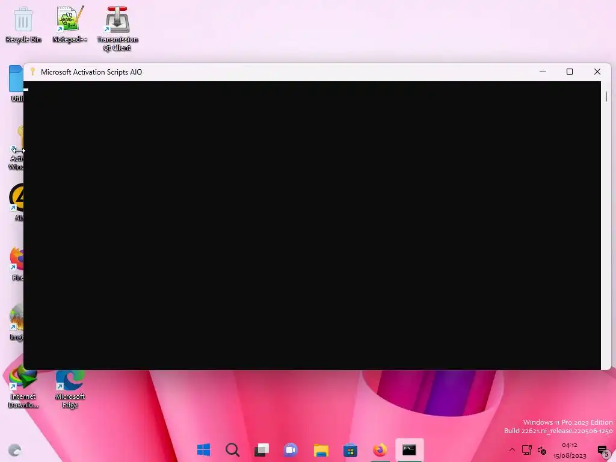
Task: Open the Recycle Bin desktop icon
Action: [x=23, y=24]
